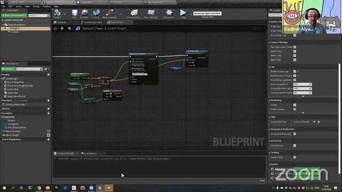Open My Blueprint view options eye dropdown
Viewport: 342px width, 192px height.
pyautogui.click(x=46, y=69)
